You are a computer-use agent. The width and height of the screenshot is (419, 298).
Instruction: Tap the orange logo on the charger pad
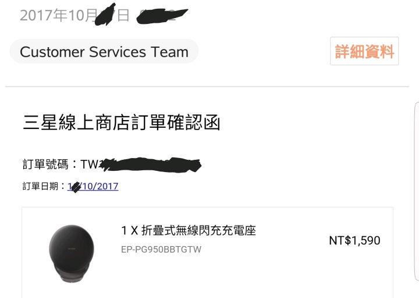(72, 249)
